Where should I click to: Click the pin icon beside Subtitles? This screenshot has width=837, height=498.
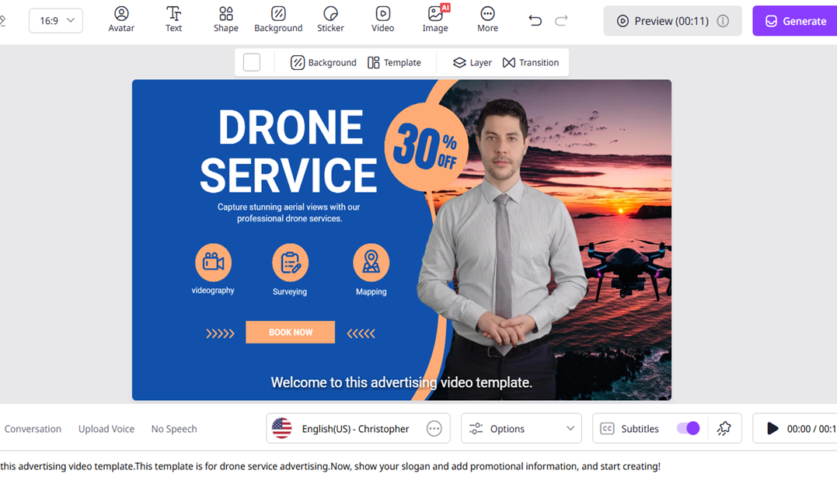coord(724,429)
